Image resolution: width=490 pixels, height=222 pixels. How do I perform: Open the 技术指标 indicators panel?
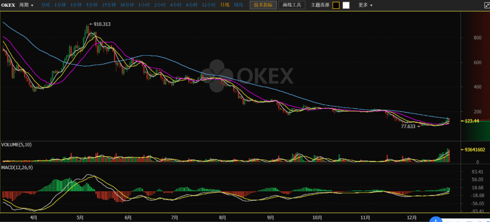click(263, 5)
